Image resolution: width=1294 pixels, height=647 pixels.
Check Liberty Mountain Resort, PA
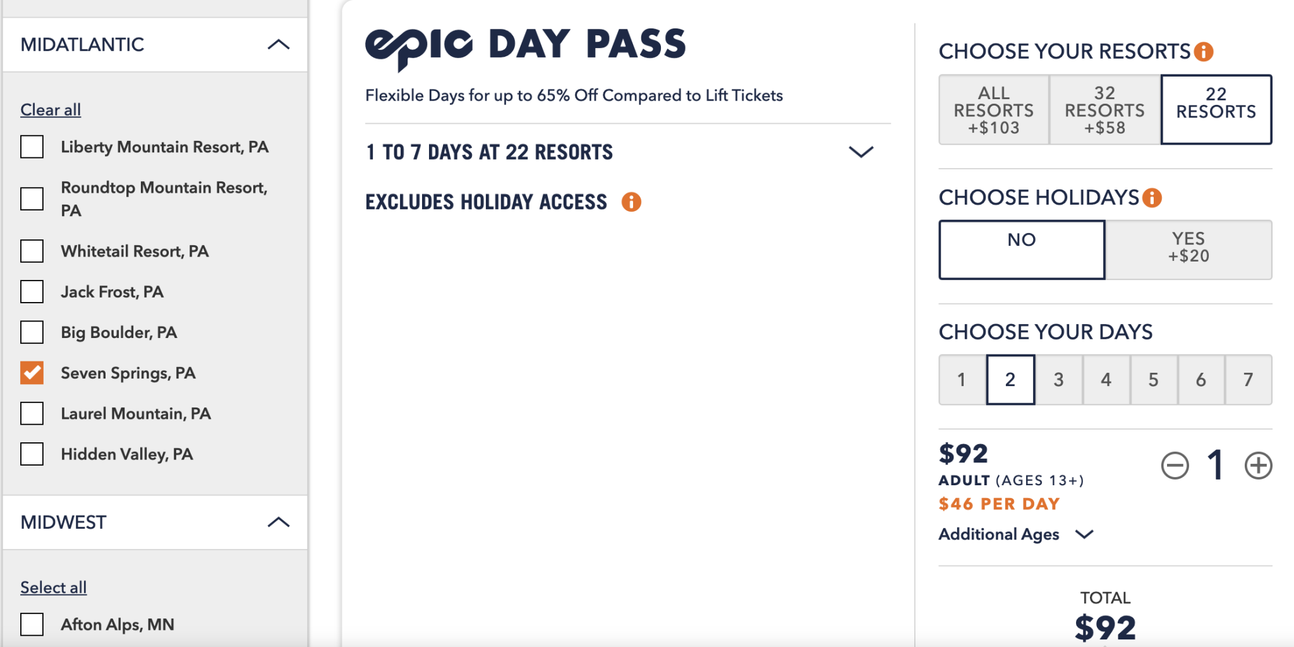tap(32, 147)
